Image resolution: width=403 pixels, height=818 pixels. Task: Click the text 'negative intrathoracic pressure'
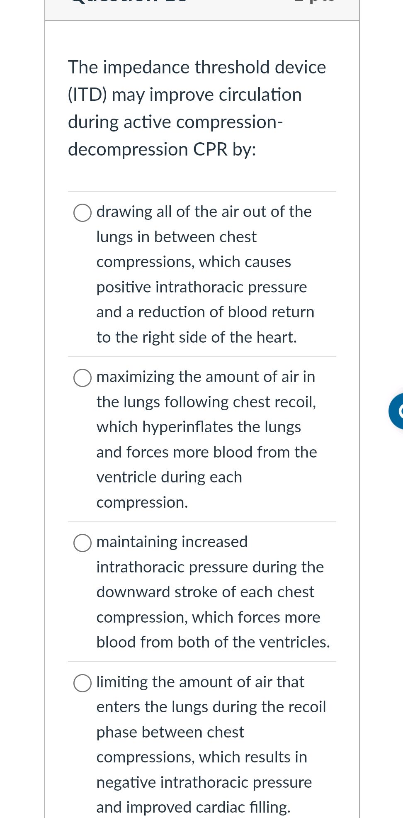[204, 782]
